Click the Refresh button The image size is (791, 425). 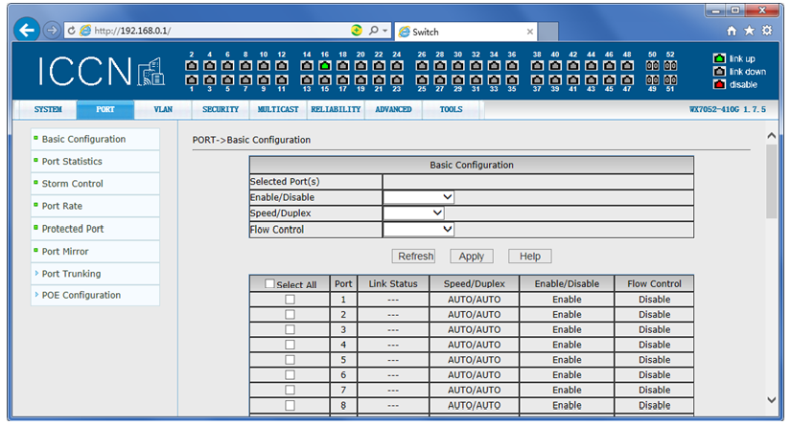tap(413, 257)
